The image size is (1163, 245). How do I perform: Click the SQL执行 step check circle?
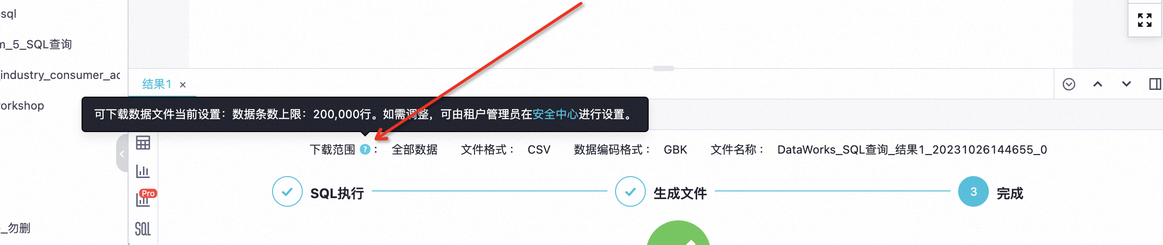tap(287, 191)
